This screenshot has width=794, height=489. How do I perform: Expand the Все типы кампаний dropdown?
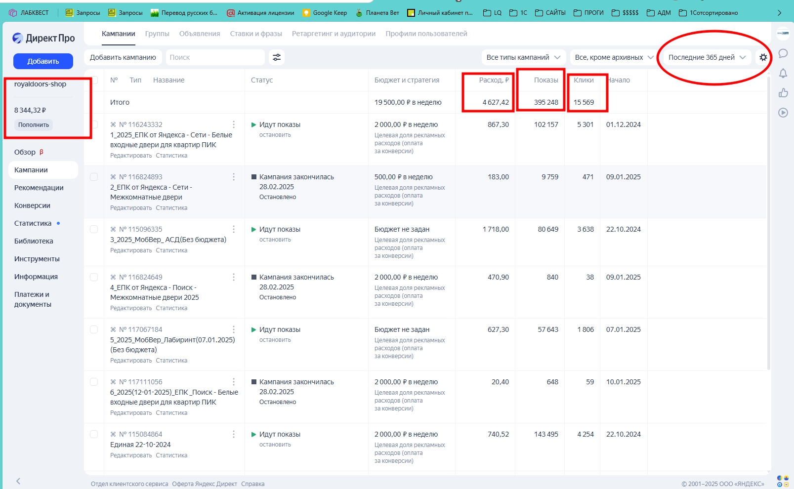(x=523, y=57)
